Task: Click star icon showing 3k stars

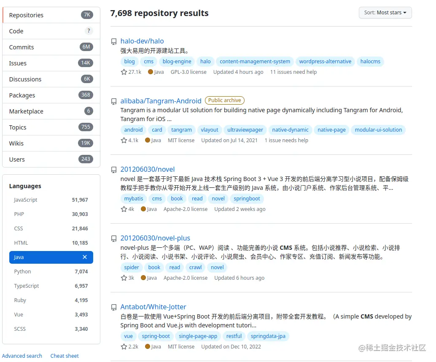Action: coord(124,278)
